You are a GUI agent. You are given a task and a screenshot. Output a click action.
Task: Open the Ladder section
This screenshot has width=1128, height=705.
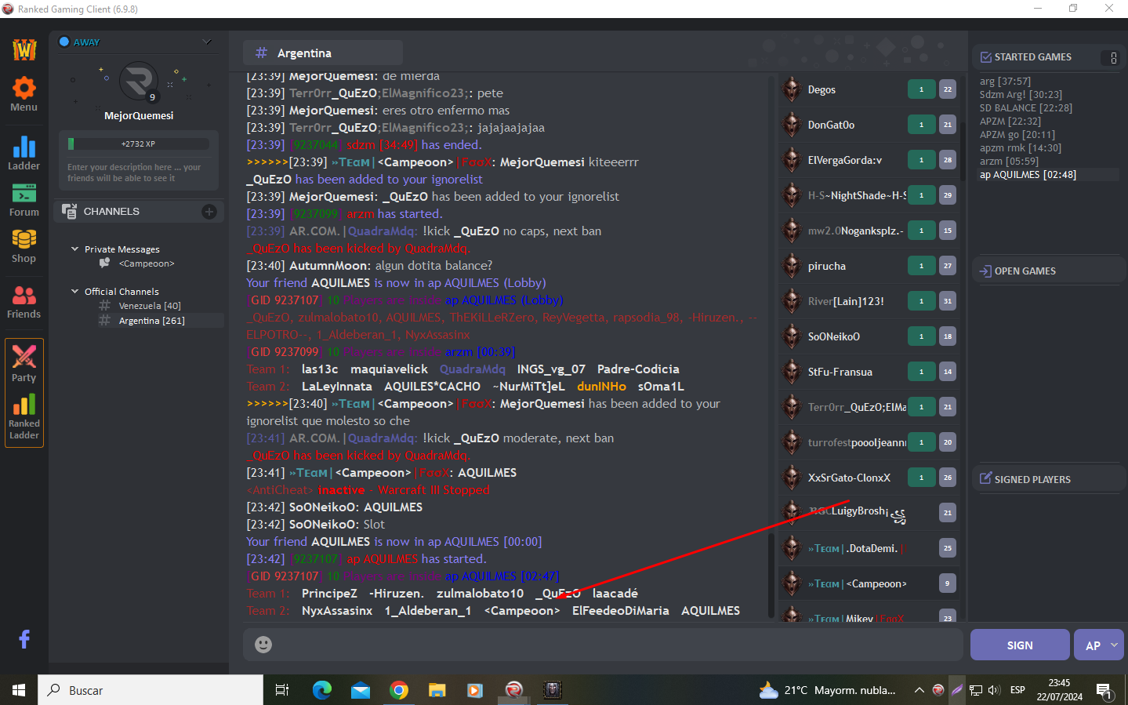24,153
